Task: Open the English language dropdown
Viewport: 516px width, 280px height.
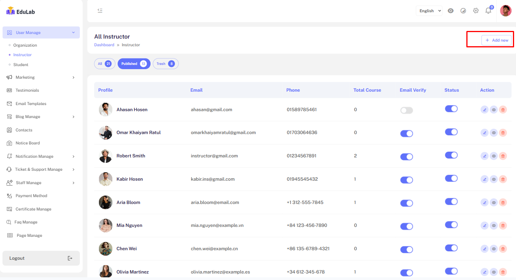Action: (429, 11)
